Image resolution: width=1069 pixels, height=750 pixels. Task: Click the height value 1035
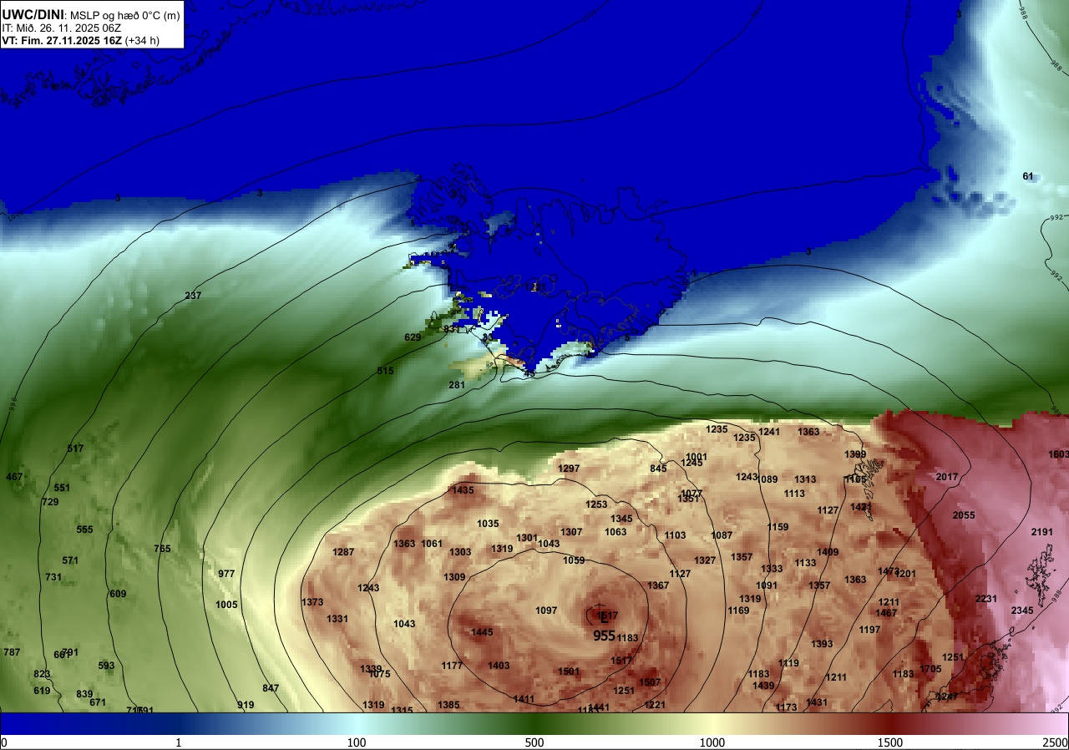(x=488, y=524)
